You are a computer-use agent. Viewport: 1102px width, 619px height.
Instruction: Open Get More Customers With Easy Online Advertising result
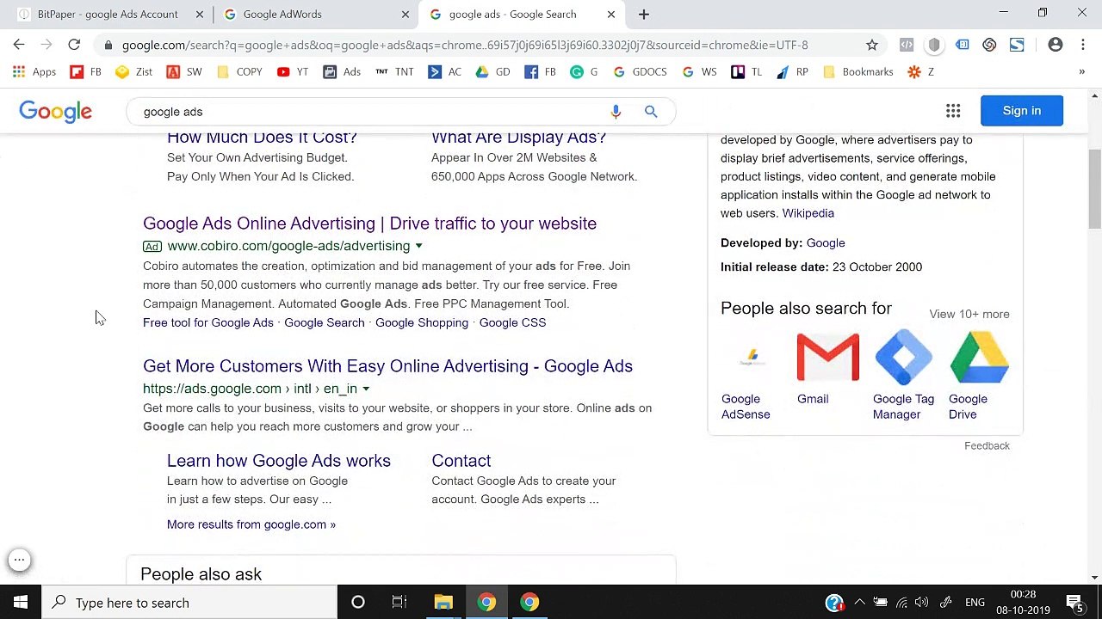click(387, 366)
